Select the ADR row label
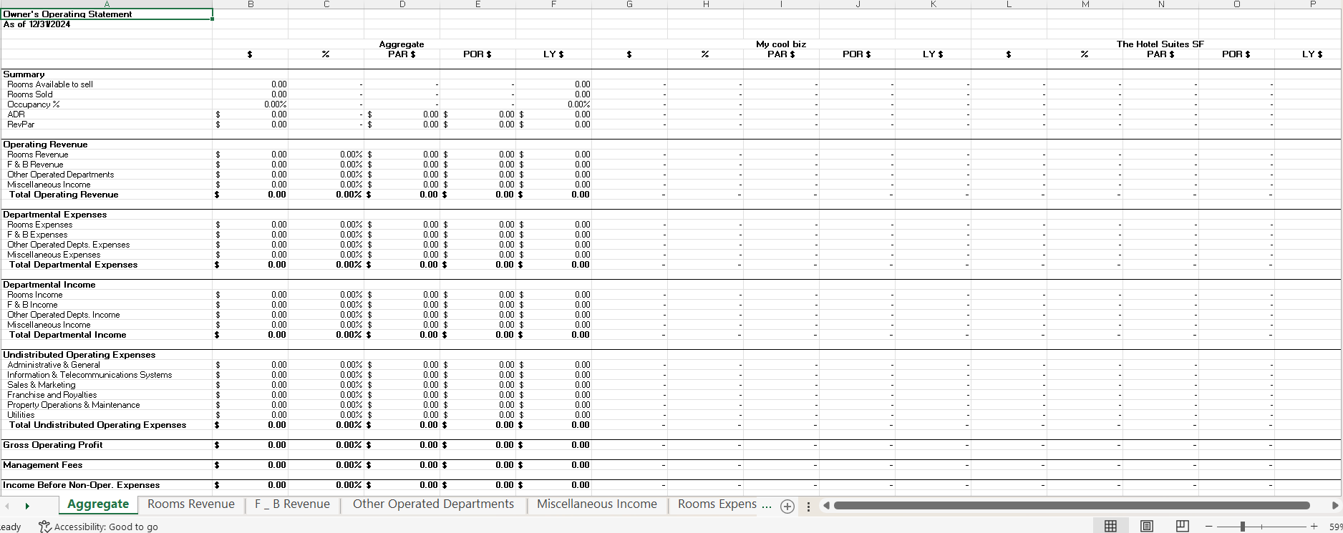 (x=16, y=114)
